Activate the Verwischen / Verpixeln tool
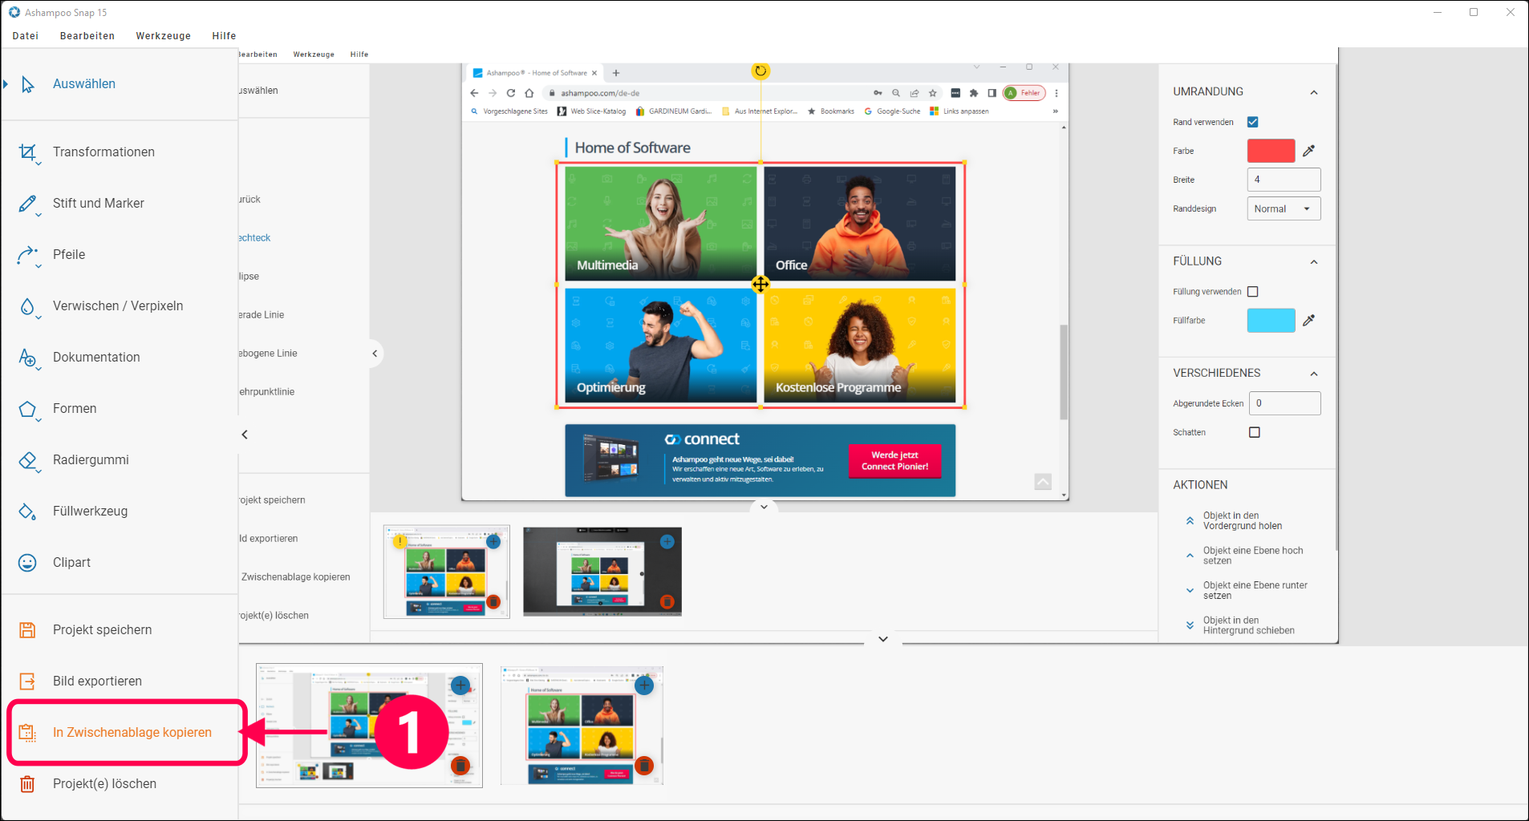This screenshot has height=821, width=1529. 28,306
